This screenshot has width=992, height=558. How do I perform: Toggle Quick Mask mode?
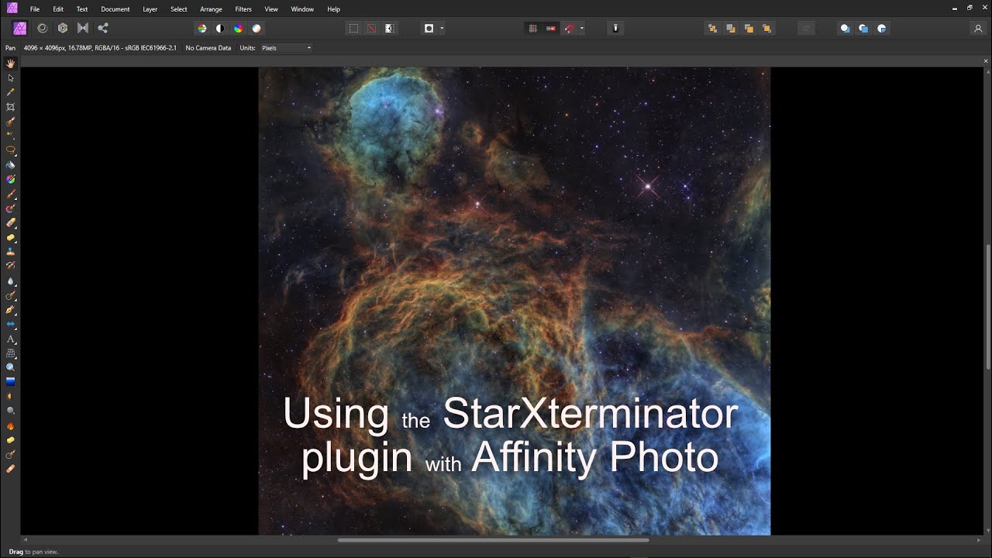429,28
